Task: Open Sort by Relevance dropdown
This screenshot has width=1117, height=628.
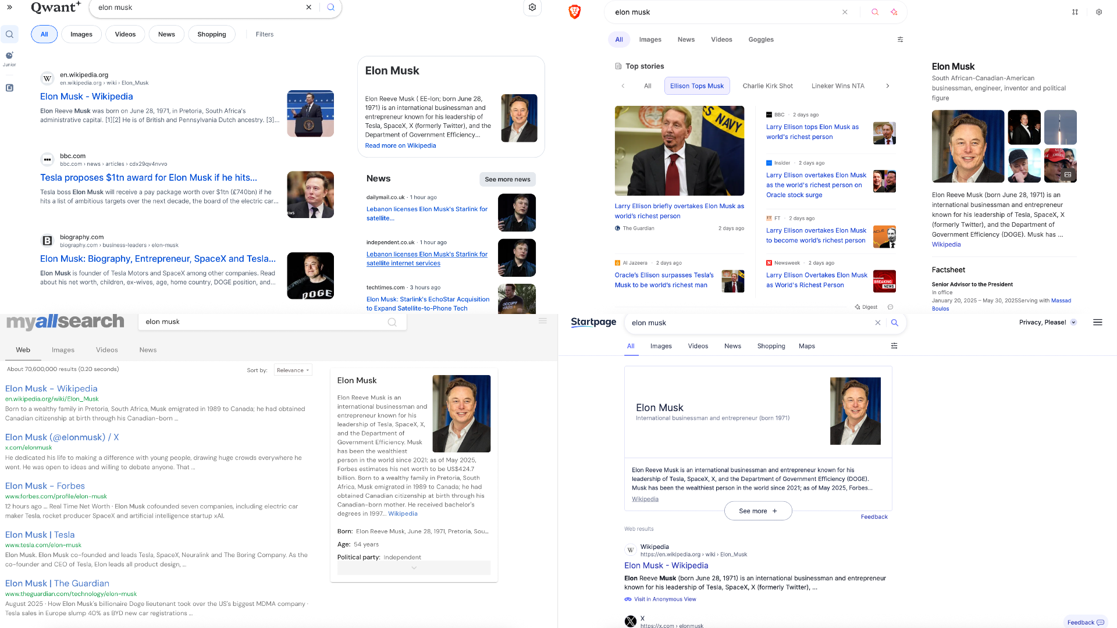Action: point(293,370)
